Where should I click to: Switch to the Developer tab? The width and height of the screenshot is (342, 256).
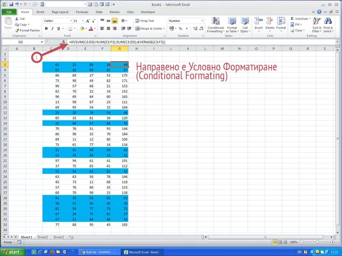click(x=148, y=12)
